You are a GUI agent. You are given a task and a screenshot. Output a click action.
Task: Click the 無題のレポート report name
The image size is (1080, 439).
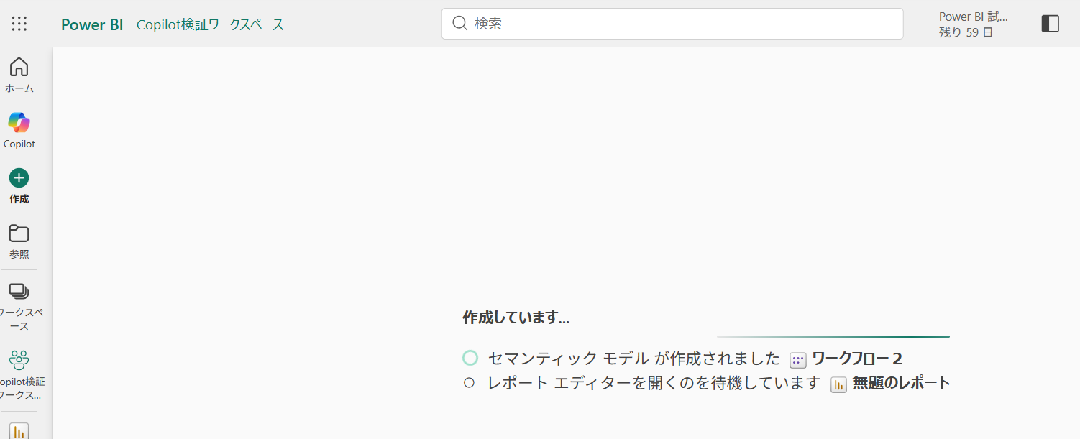(901, 383)
